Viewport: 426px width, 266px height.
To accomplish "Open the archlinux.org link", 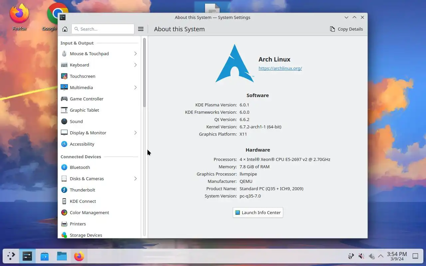I will pos(280,68).
